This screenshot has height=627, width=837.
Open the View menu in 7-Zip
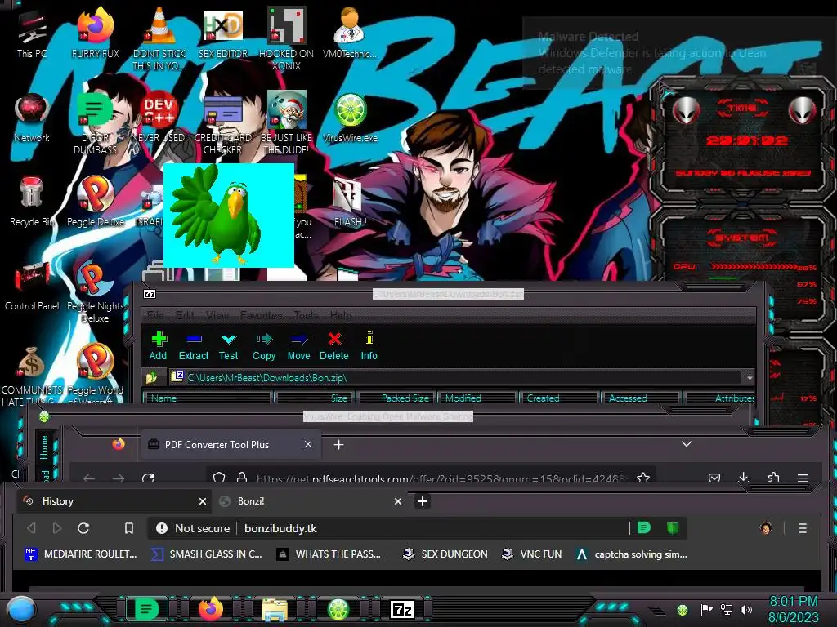pyautogui.click(x=217, y=315)
